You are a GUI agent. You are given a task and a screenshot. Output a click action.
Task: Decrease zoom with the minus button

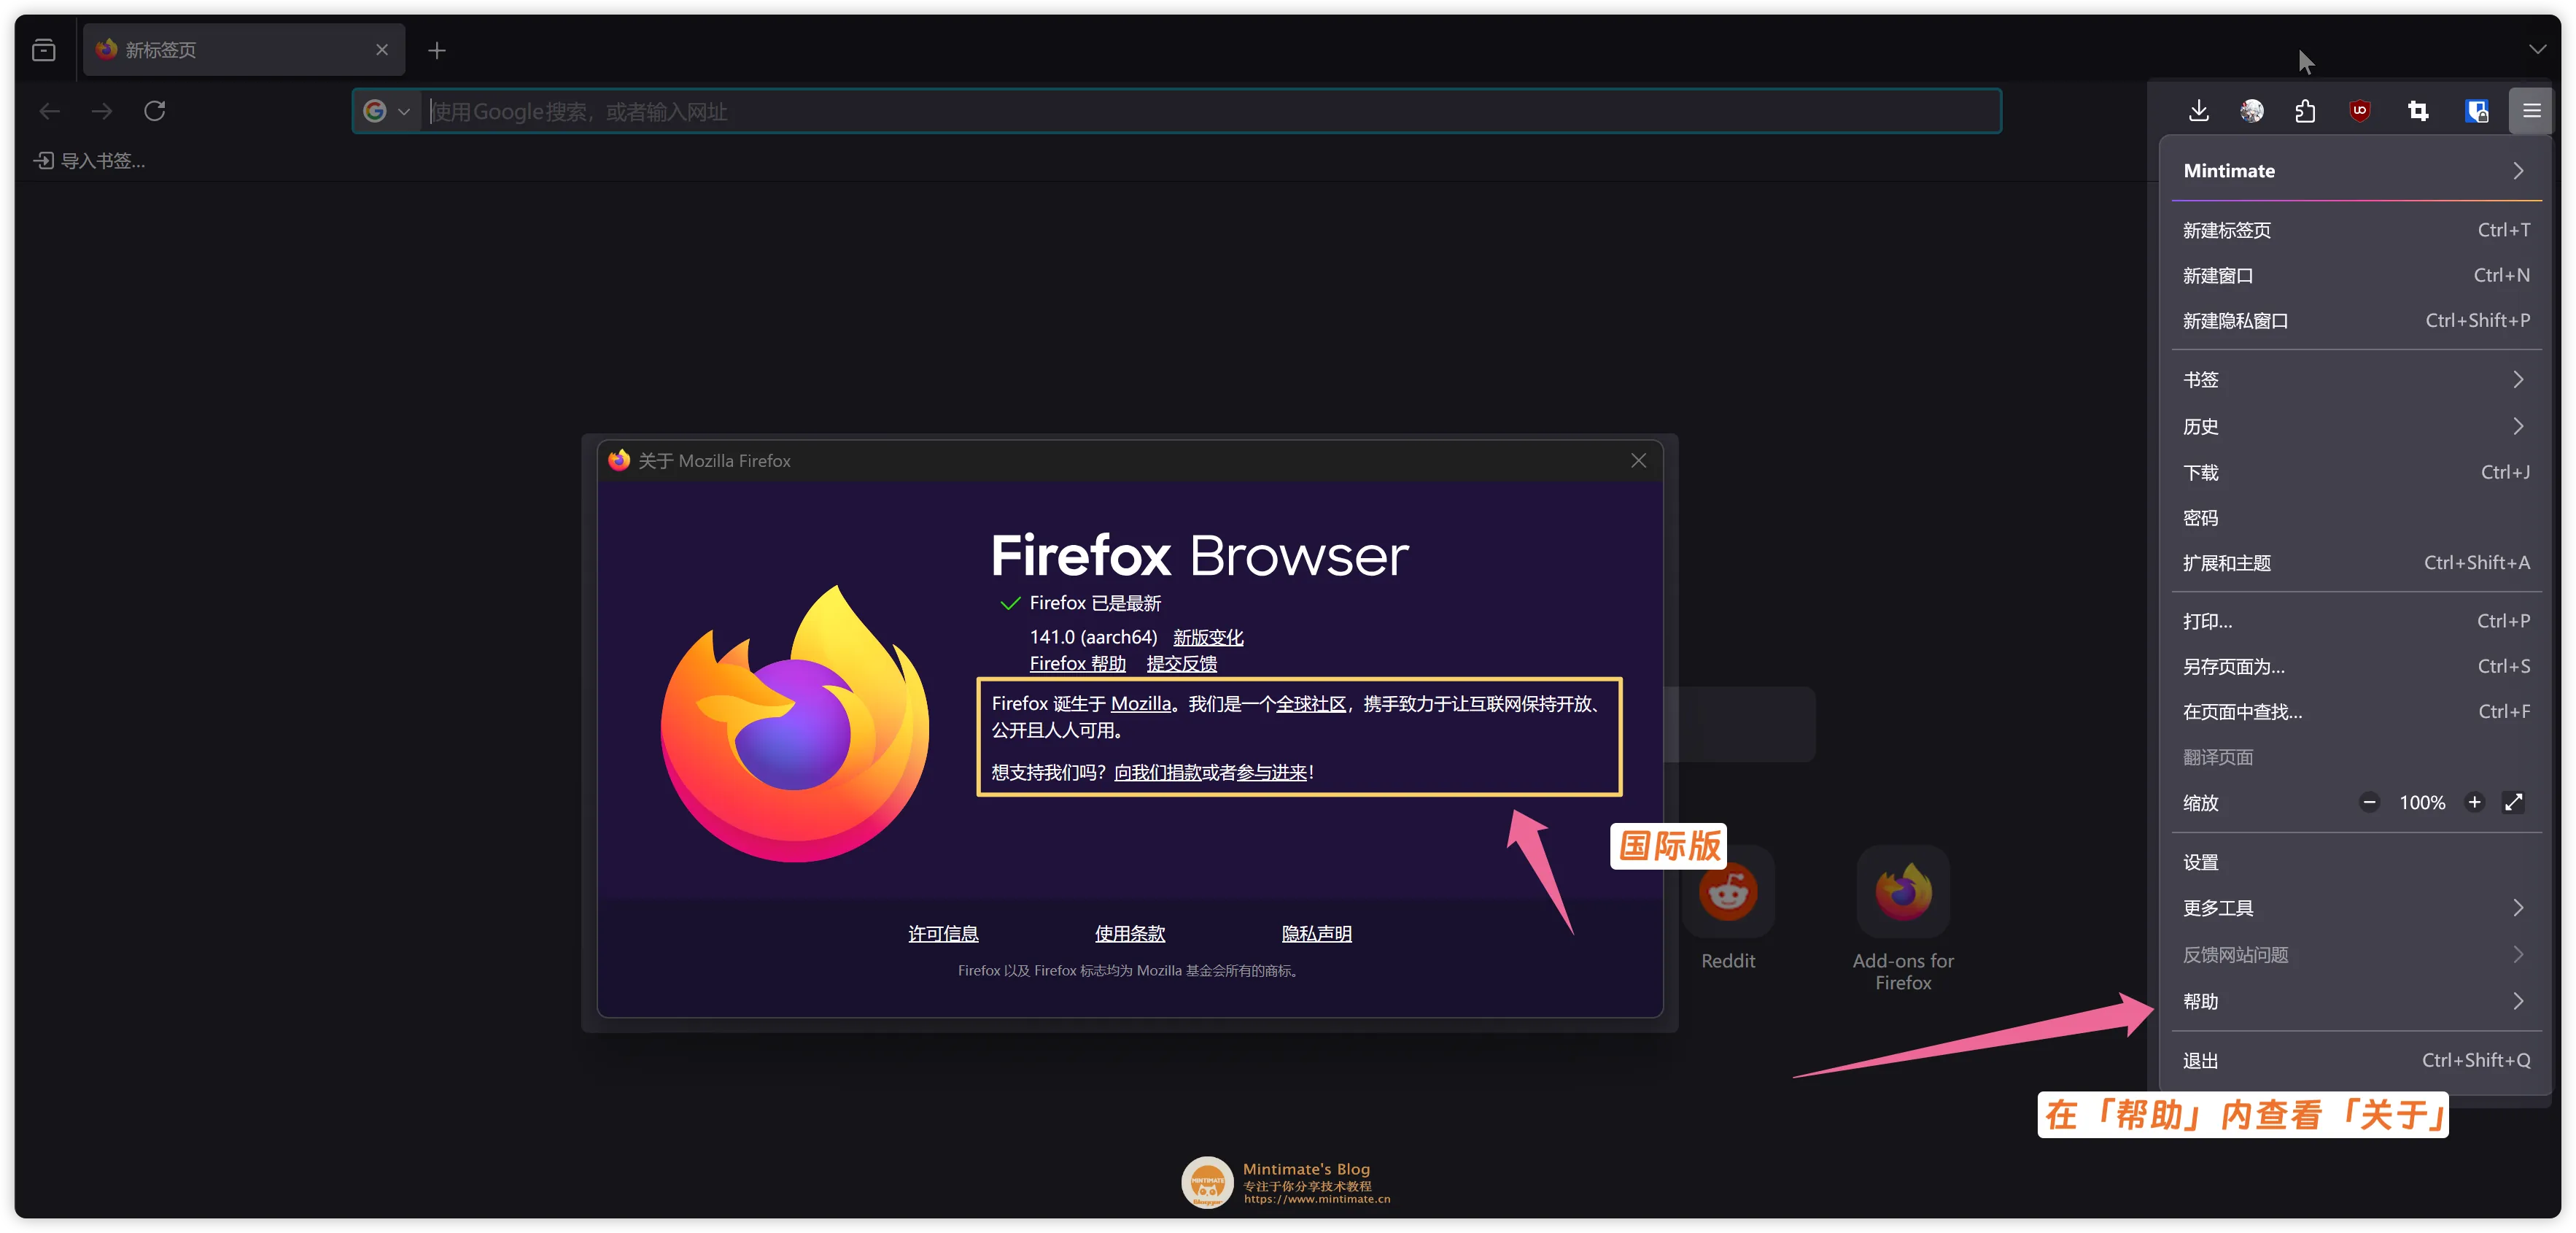click(2369, 802)
